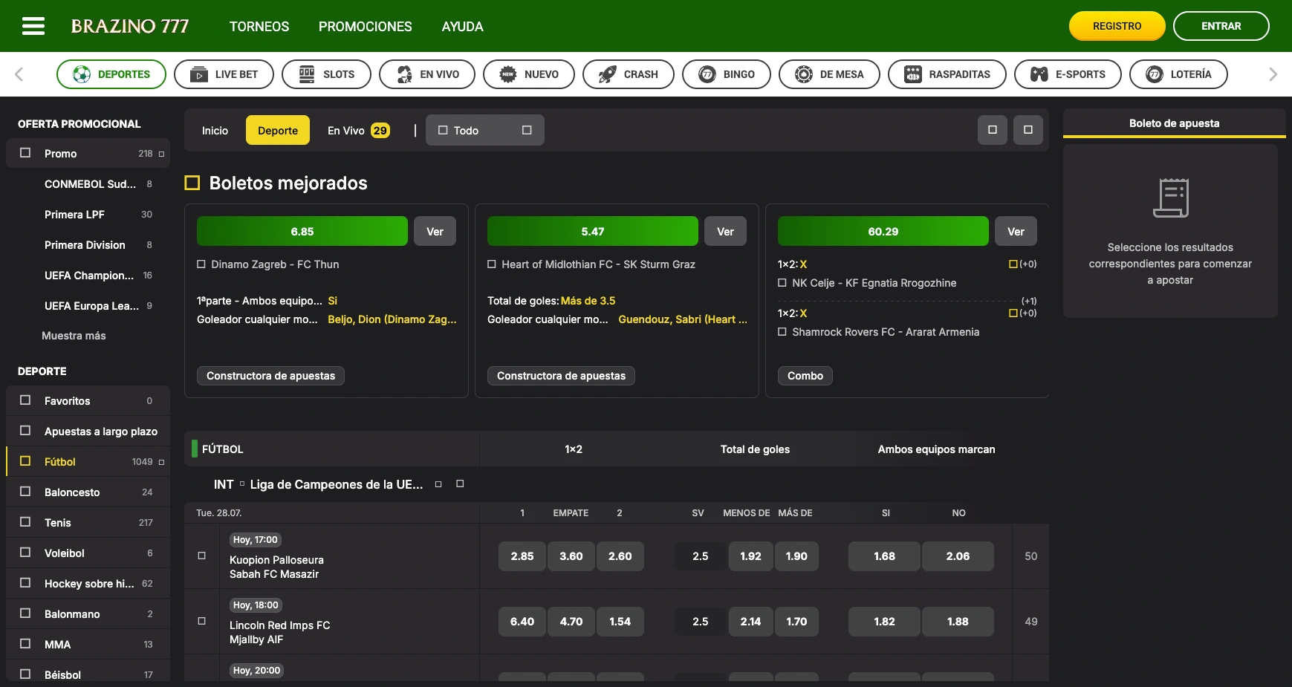Screen dimensions: 1292x687
Task: Switch to the En Vivo tab
Action: click(x=359, y=131)
